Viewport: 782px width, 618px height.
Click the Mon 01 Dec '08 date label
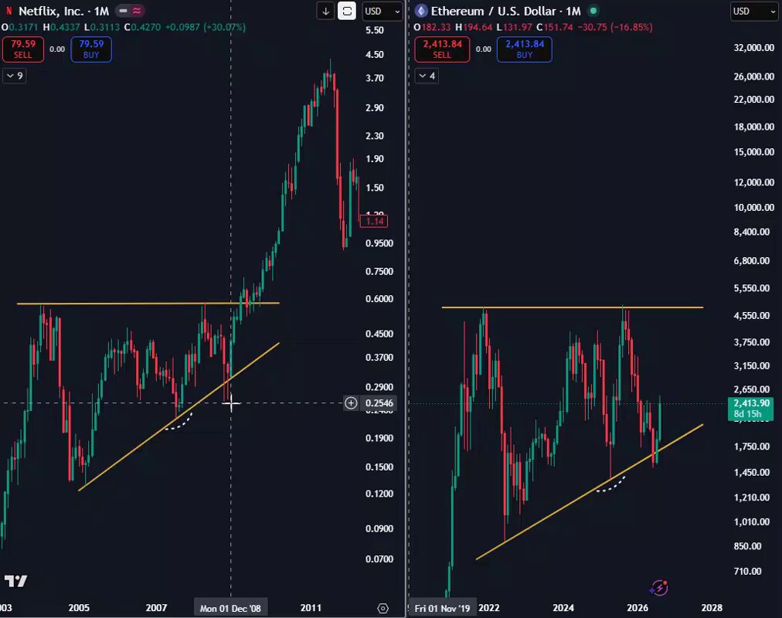(230, 608)
